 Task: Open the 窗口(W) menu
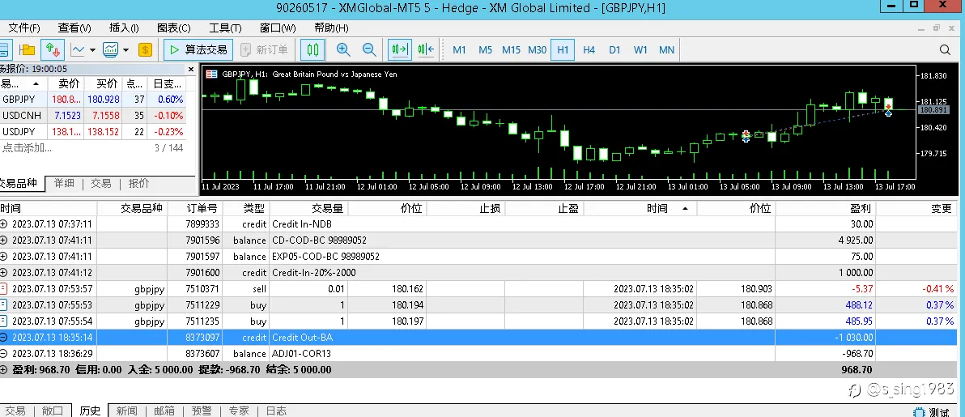[x=278, y=28]
